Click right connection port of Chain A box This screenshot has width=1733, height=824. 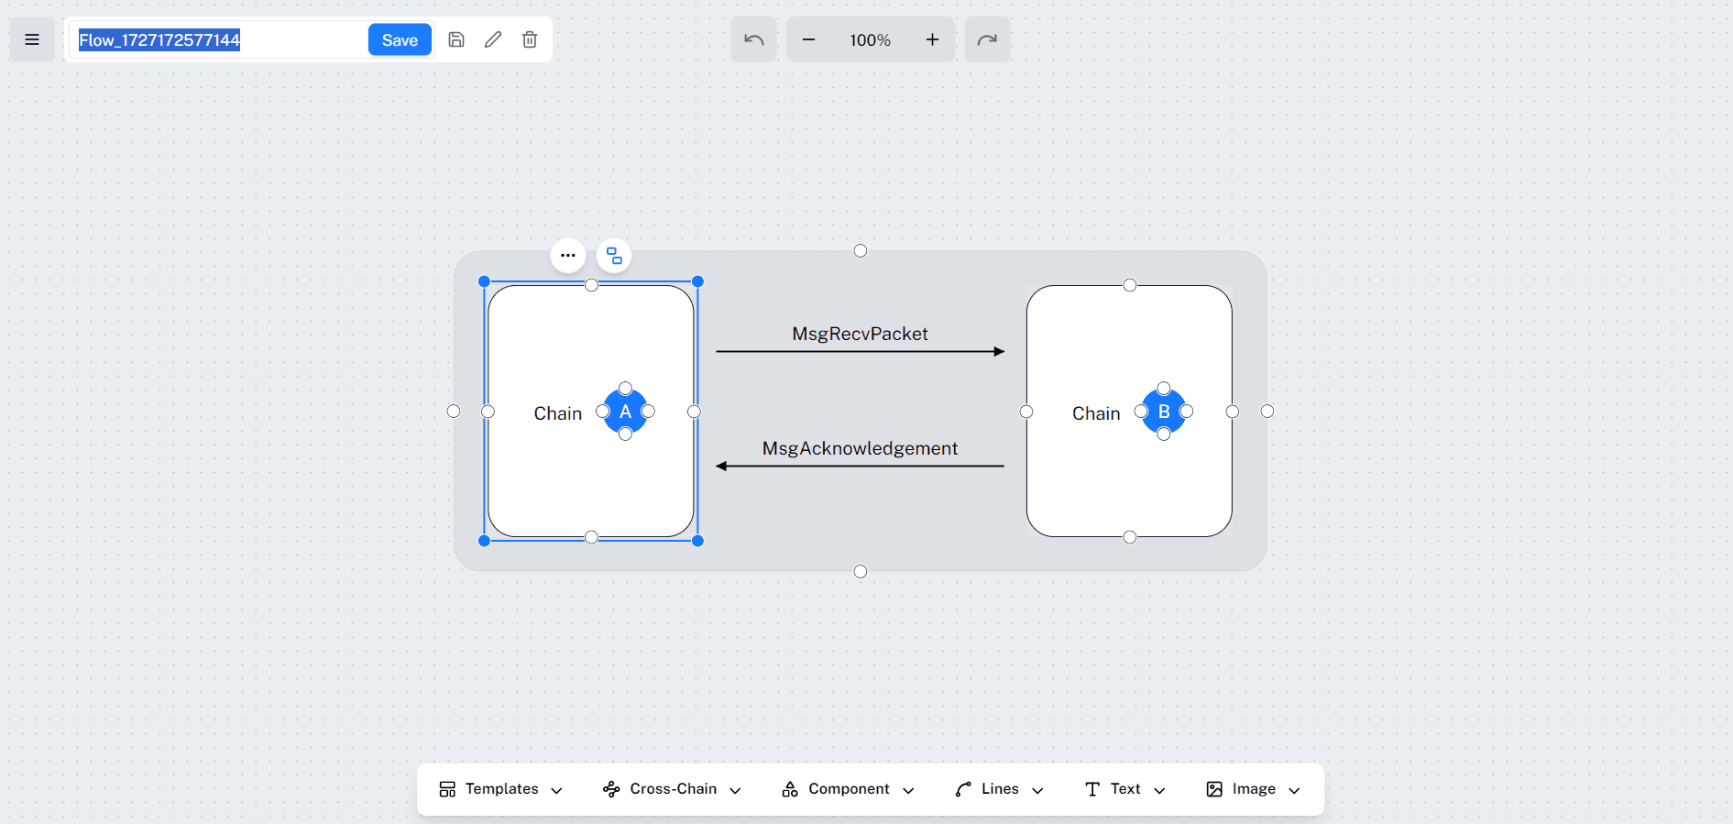click(x=694, y=412)
